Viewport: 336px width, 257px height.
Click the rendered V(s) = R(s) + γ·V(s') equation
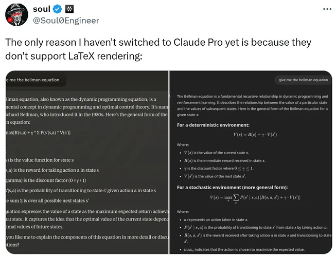click(254, 135)
